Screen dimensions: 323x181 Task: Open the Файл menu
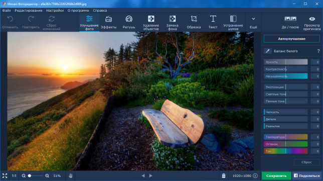tap(7, 11)
